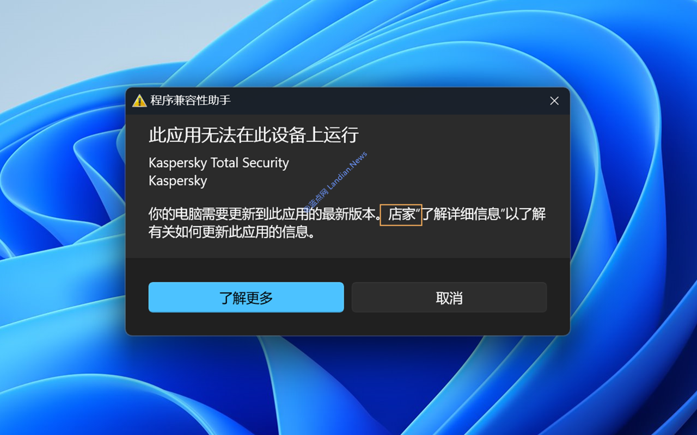Click the Kaspersky Total Security app name

point(219,163)
